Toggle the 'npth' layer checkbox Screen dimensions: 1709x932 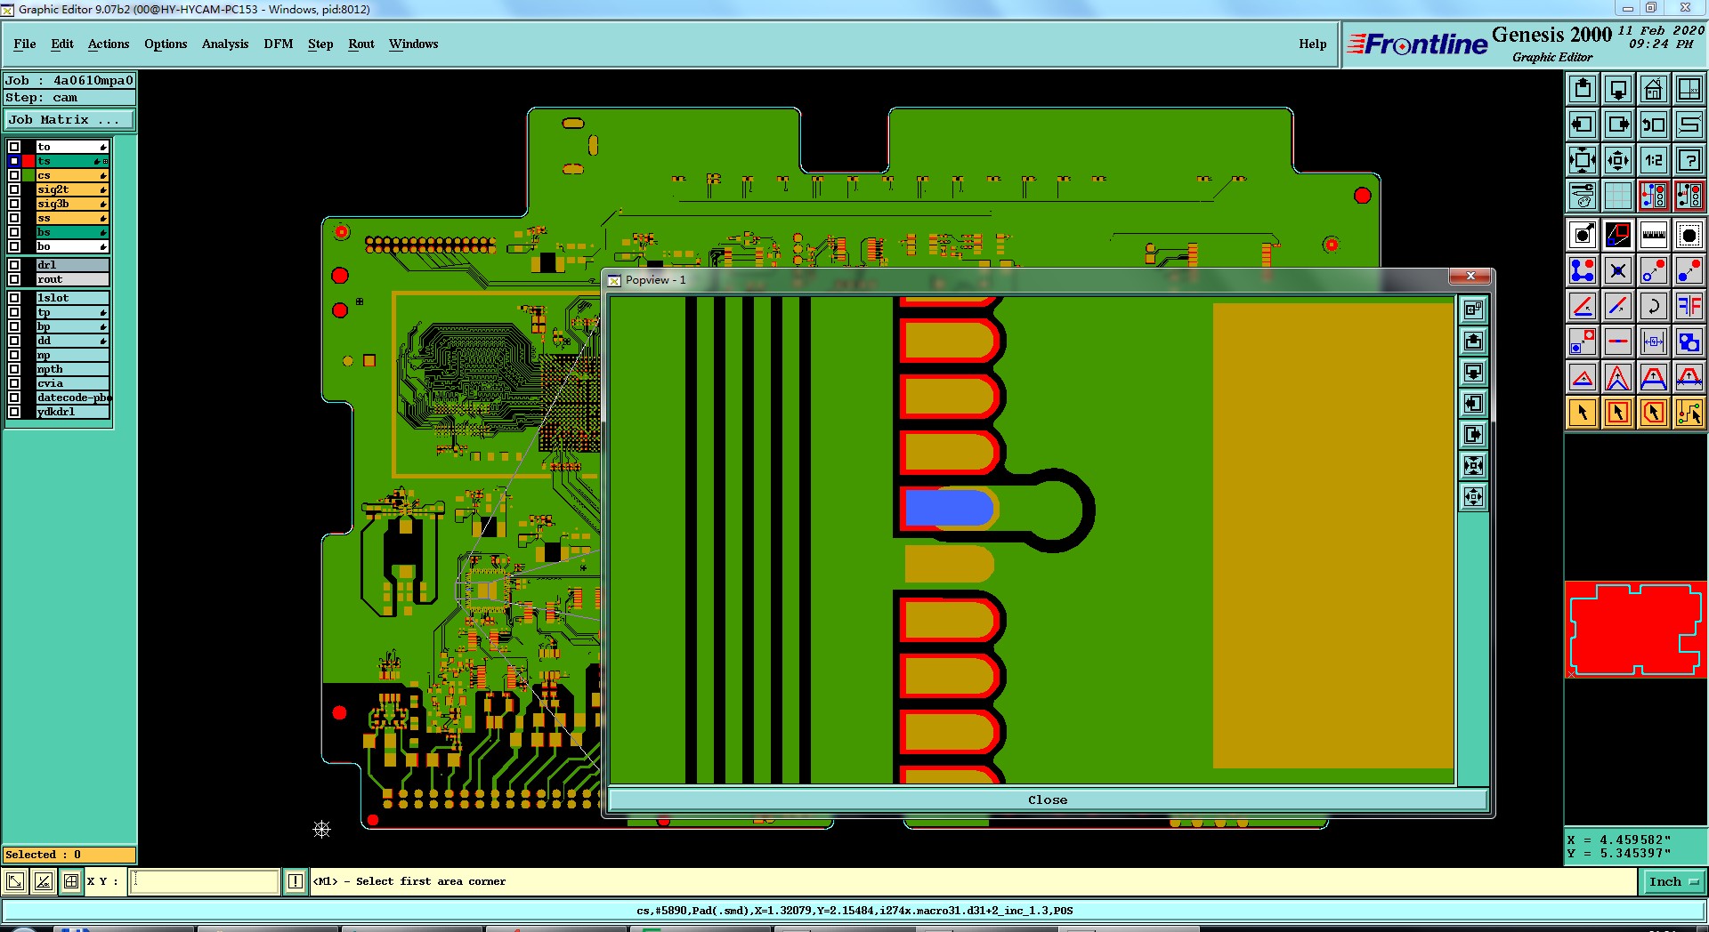coord(14,369)
